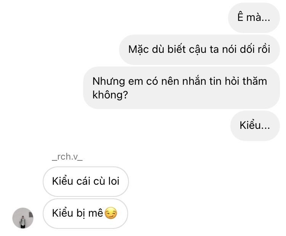Select the word "Nhưng" starting the third message
Viewport: 286px width, 236px height.
(x=109, y=81)
